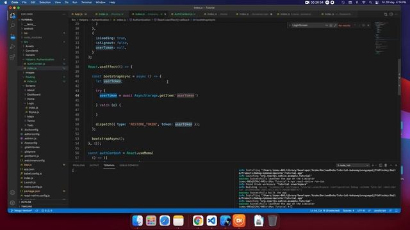
Task: Open Run and Debug view
Action: tap(12, 47)
